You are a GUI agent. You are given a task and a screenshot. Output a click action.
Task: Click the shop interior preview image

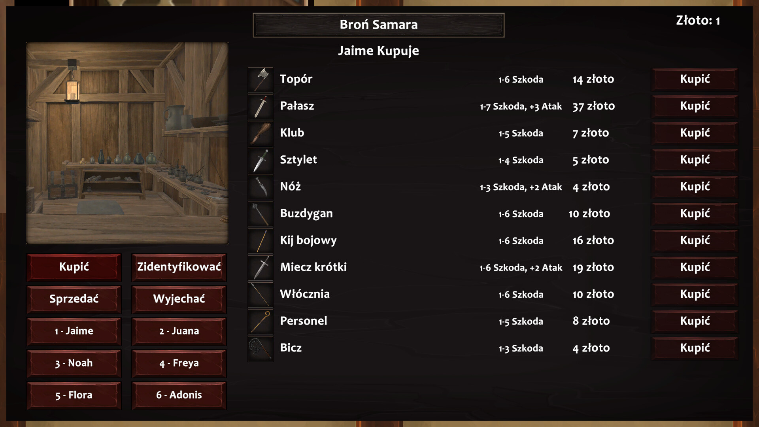tap(127, 143)
